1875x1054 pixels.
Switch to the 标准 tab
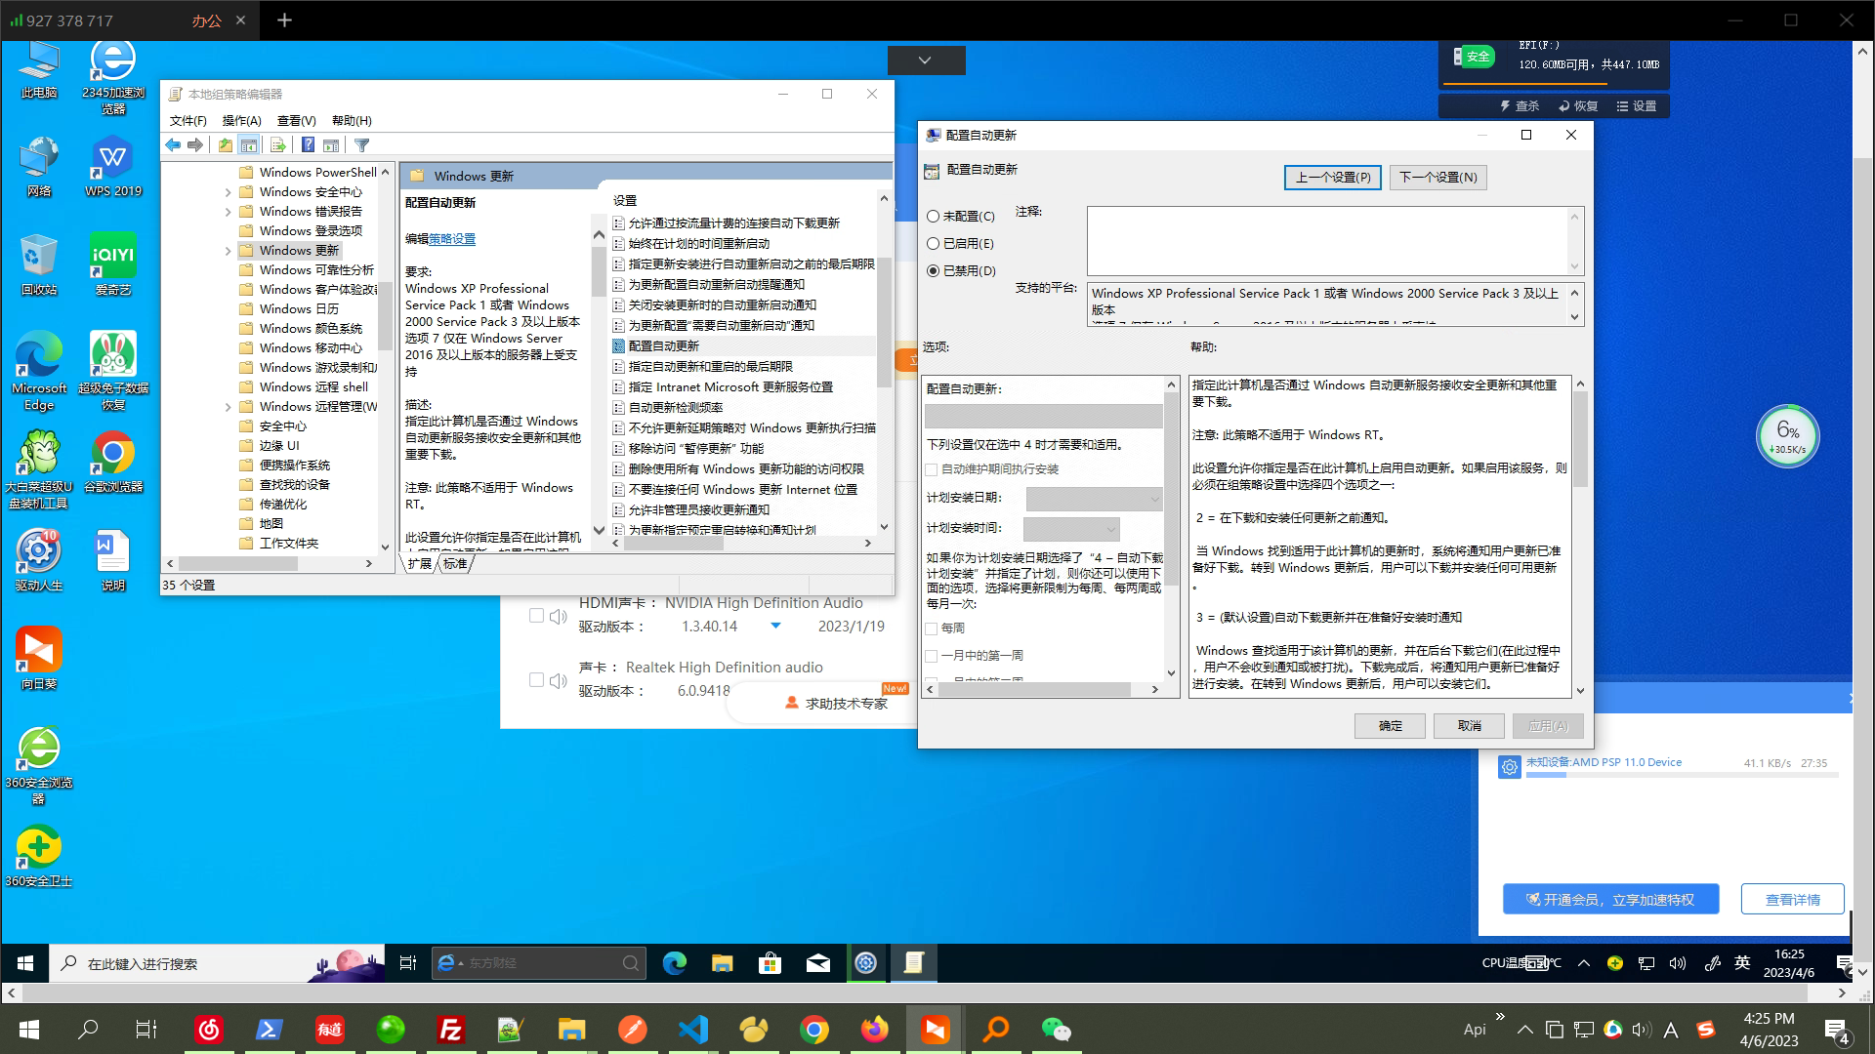click(x=455, y=564)
